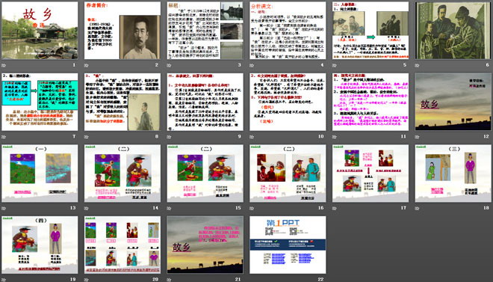Click the animation star icon under slide 2
Image resolution: width=493 pixels, height=282 pixels.
coord(87,65)
